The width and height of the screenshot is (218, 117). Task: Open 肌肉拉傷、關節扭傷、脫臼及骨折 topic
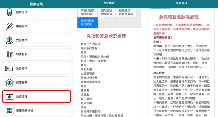(102, 115)
